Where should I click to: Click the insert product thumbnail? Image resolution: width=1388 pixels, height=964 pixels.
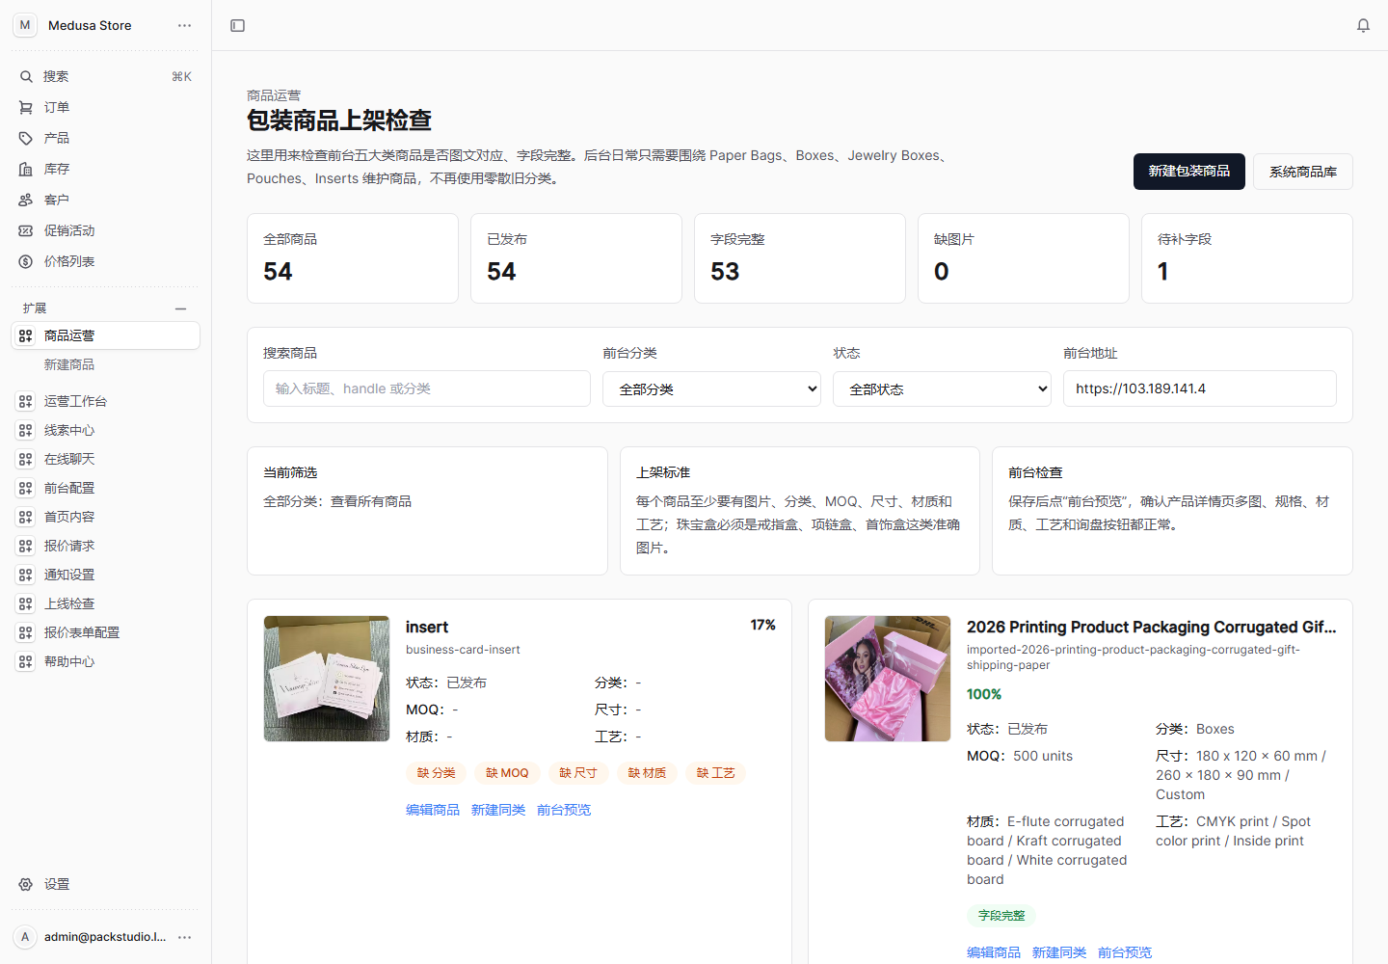[x=327, y=679]
